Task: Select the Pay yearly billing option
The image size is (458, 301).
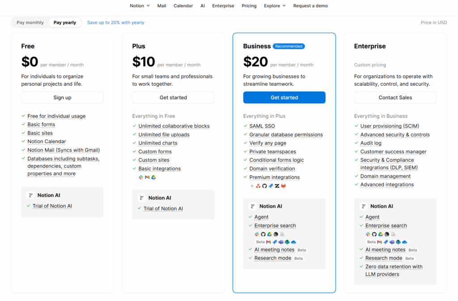Action: click(65, 22)
